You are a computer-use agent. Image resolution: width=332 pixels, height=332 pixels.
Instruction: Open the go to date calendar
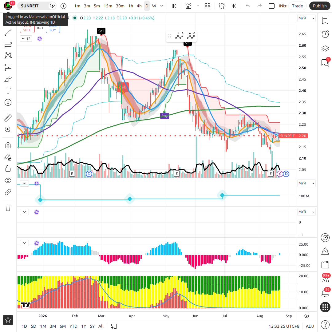pyautogui.click(x=114, y=326)
